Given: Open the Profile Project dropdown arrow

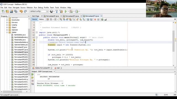Looking at the screenshot, I should 79,11.
